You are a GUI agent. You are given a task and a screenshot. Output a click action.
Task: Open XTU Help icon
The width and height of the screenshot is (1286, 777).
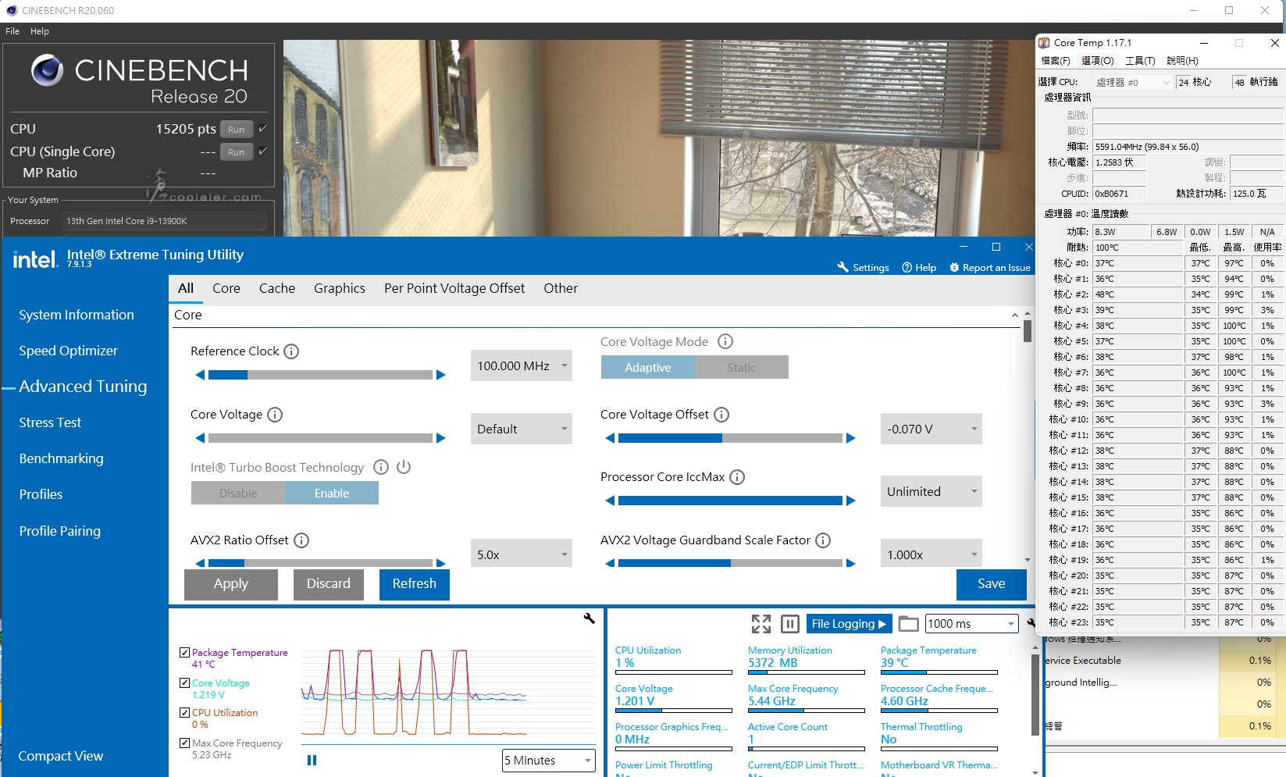tap(907, 267)
